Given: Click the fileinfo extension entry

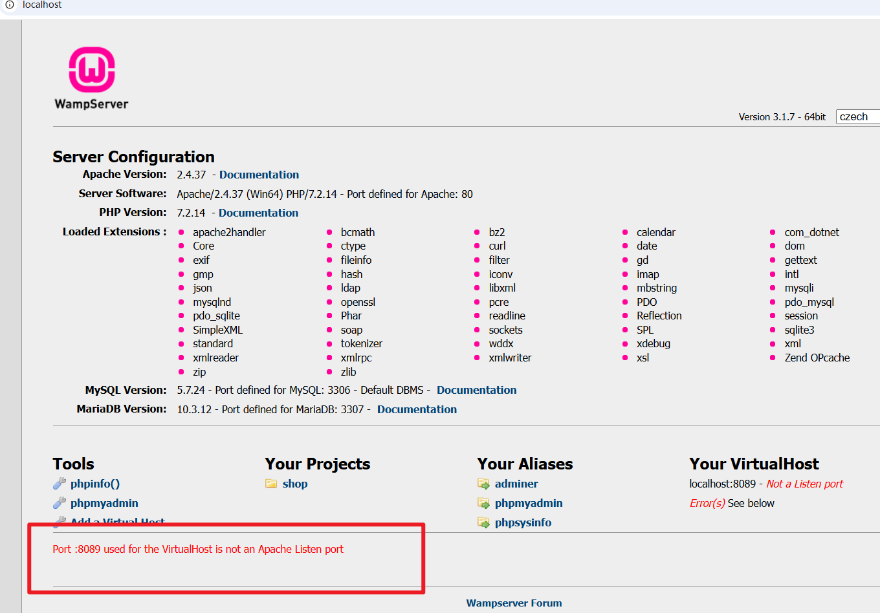Looking at the screenshot, I should pyautogui.click(x=357, y=260).
